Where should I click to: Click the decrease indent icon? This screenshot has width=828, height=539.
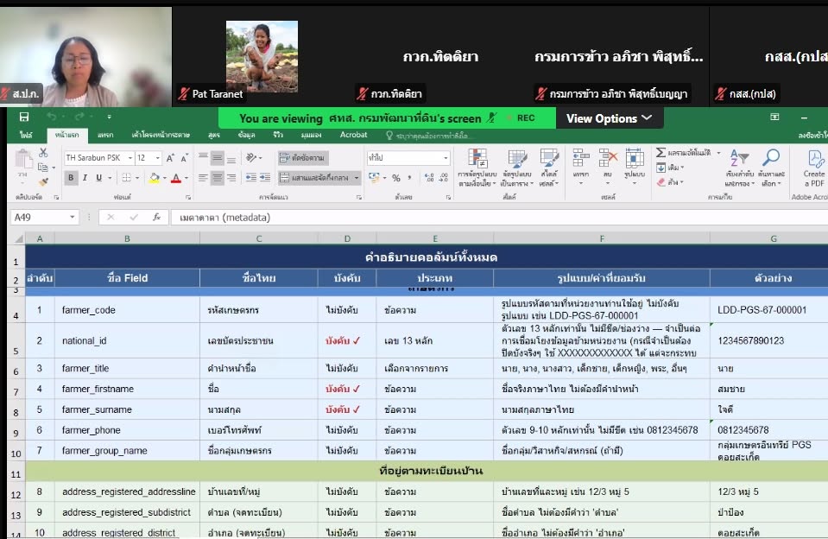tap(251, 178)
